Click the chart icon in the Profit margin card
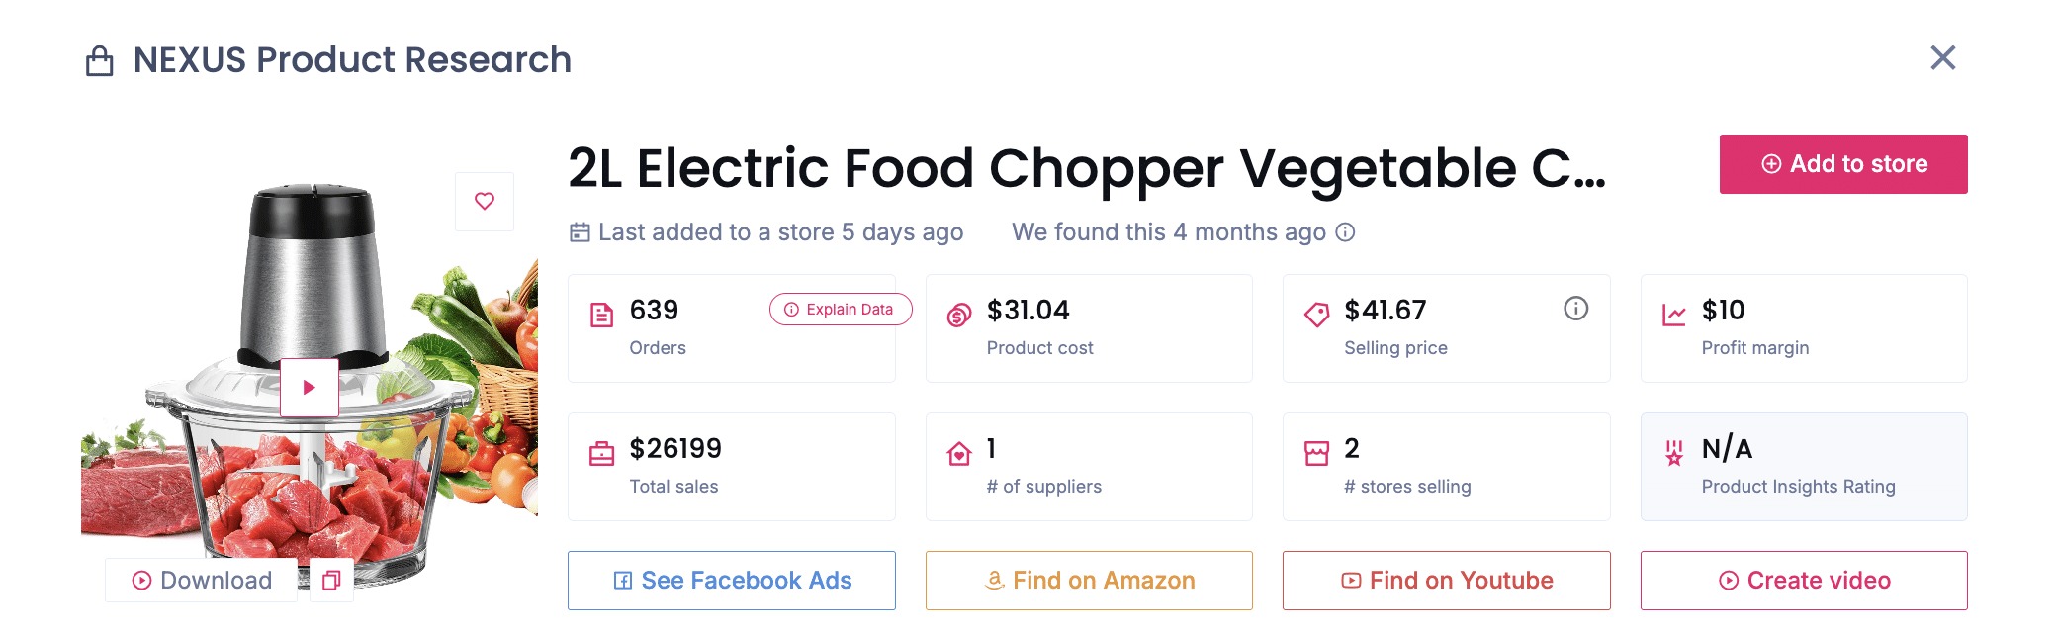 click(1672, 312)
